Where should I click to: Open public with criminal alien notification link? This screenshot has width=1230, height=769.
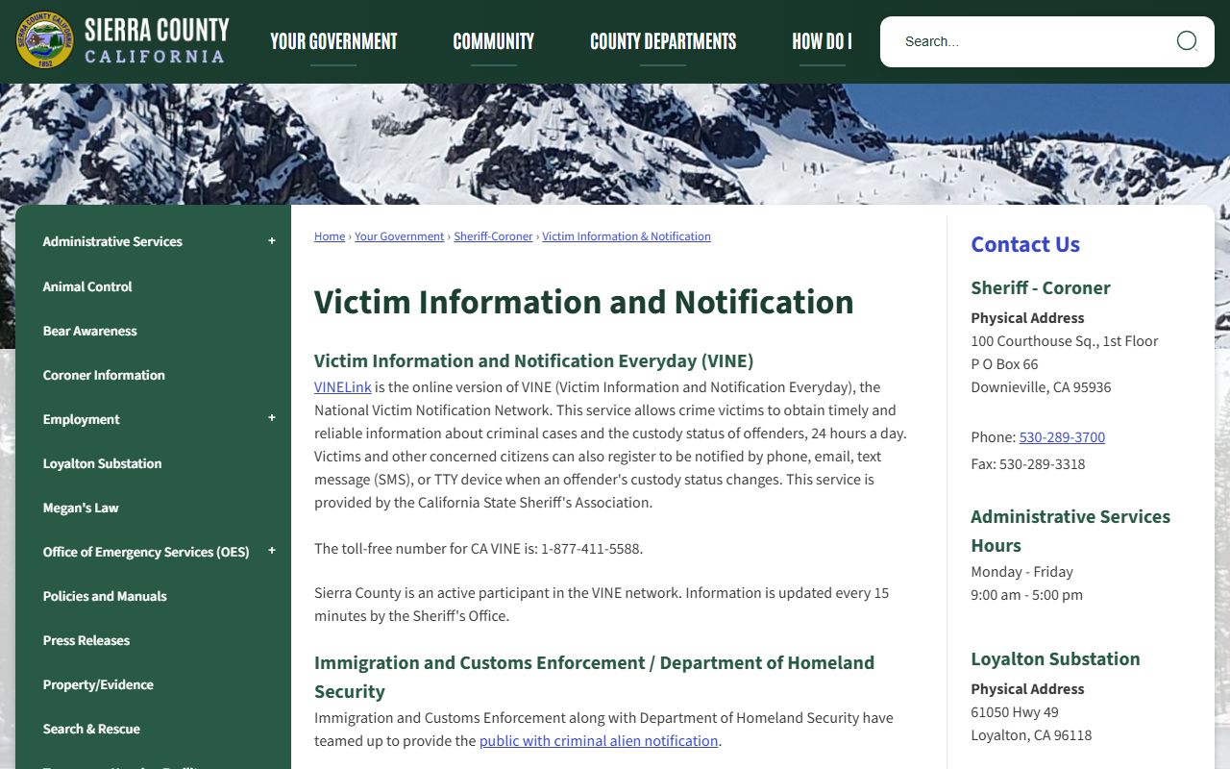[x=599, y=741]
